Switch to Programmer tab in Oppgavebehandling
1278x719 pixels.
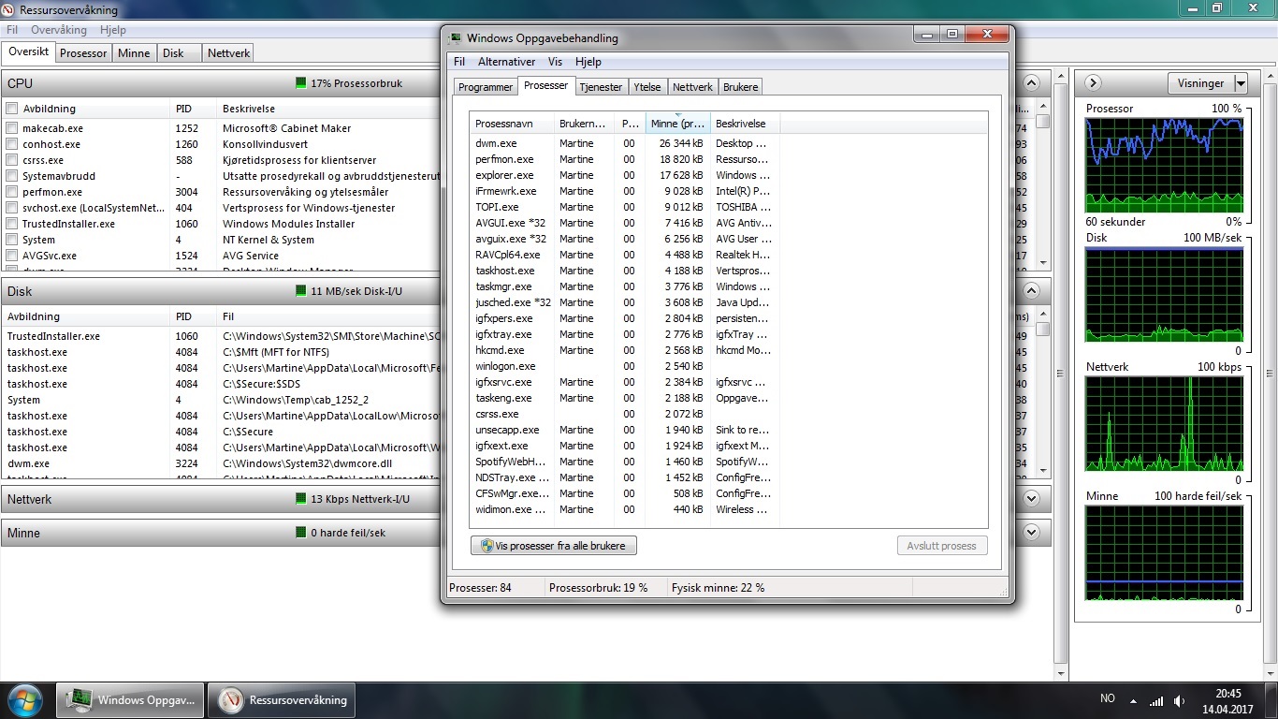coord(485,87)
